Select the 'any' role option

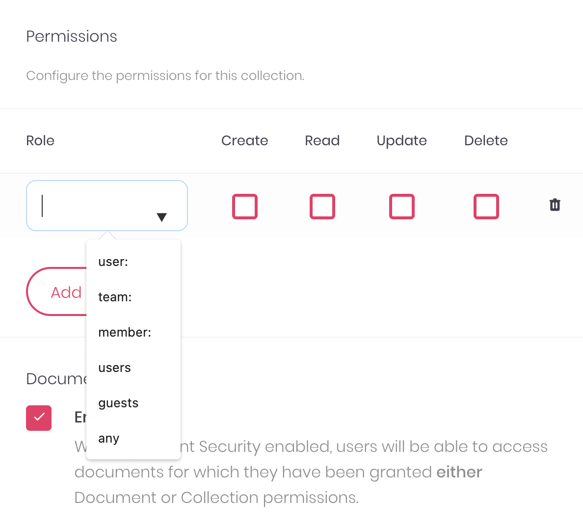(108, 438)
